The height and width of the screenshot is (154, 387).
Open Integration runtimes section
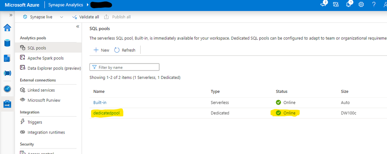point(46,132)
